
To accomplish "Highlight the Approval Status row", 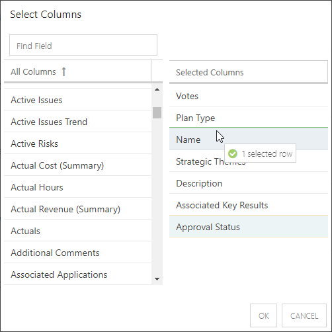I will pos(249,227).
